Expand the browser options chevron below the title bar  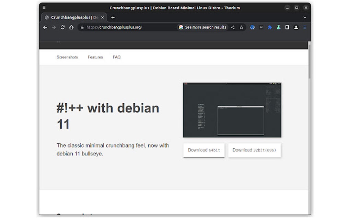305,17
